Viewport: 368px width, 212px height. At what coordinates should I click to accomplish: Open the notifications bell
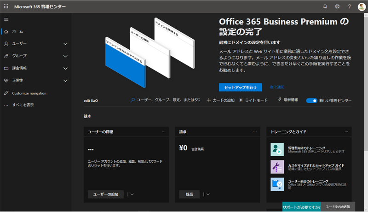tap(325, 6)
